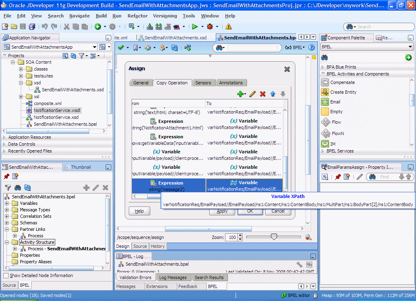
Task: Click the Apply button in Assign dialog
Action: click(222, 211)
